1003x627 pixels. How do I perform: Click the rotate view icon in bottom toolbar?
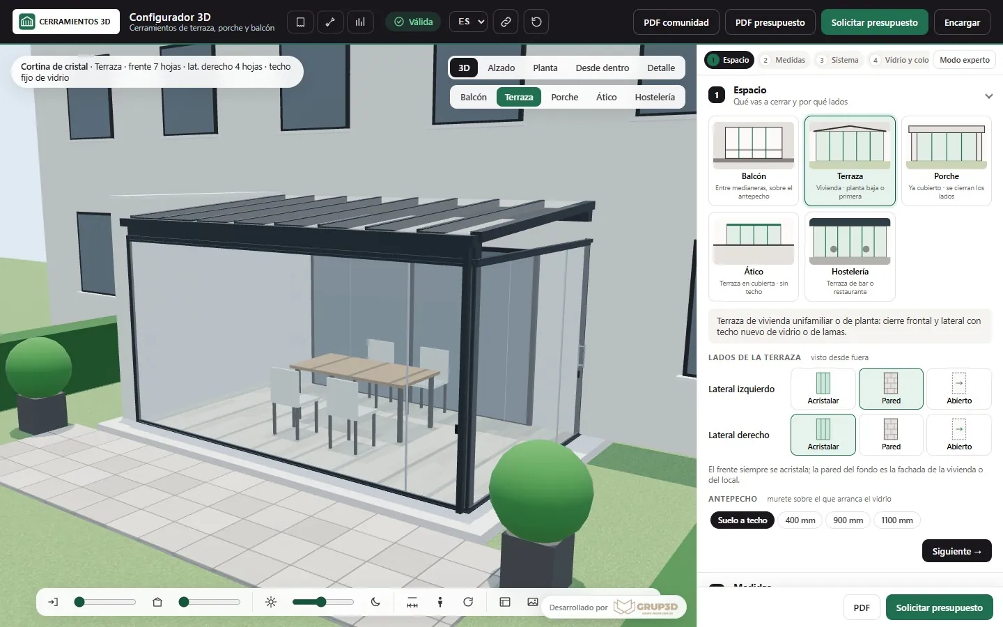pyautogui.click(x=468, y=602)
